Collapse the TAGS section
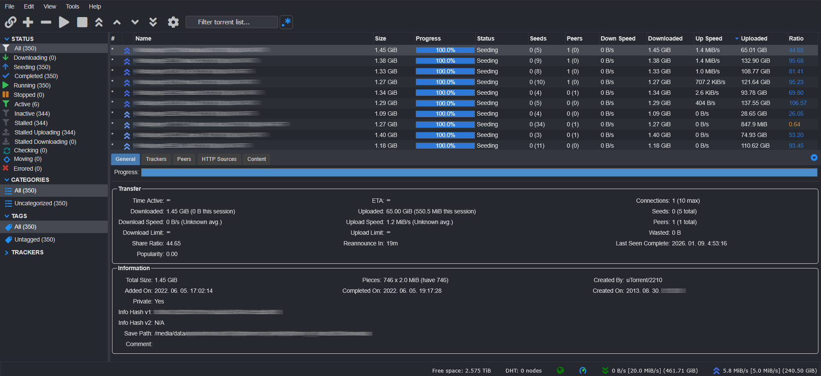Viewport: 821px width, 376px height. tap(6, 216)
